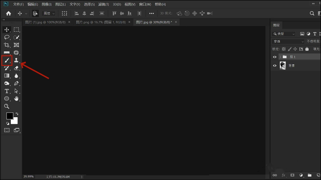The height and width of the screenshot is (180, 321).
Task: Select the Horizontal Type tool
Action: [x=6, y=91]
